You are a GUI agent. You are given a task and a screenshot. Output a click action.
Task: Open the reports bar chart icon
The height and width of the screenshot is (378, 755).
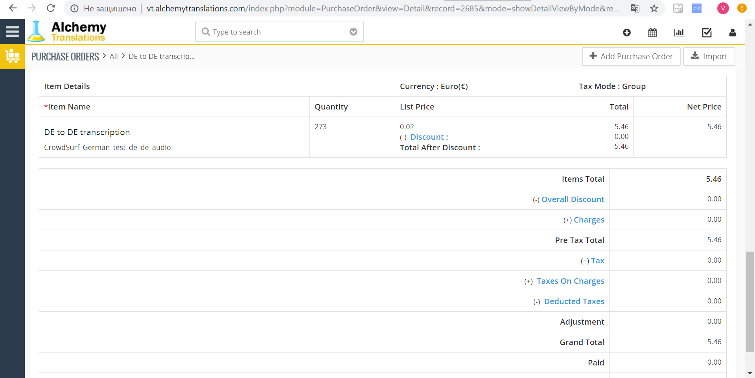pos(679,33)
